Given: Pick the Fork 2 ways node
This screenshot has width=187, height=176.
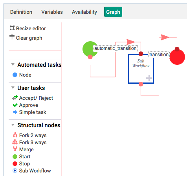Looking at the screenshot, I should pyautogui.click(x=29, y=135).
